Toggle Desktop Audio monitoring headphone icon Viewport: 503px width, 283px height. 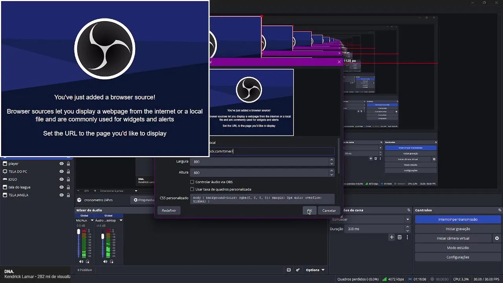(112, 261)
